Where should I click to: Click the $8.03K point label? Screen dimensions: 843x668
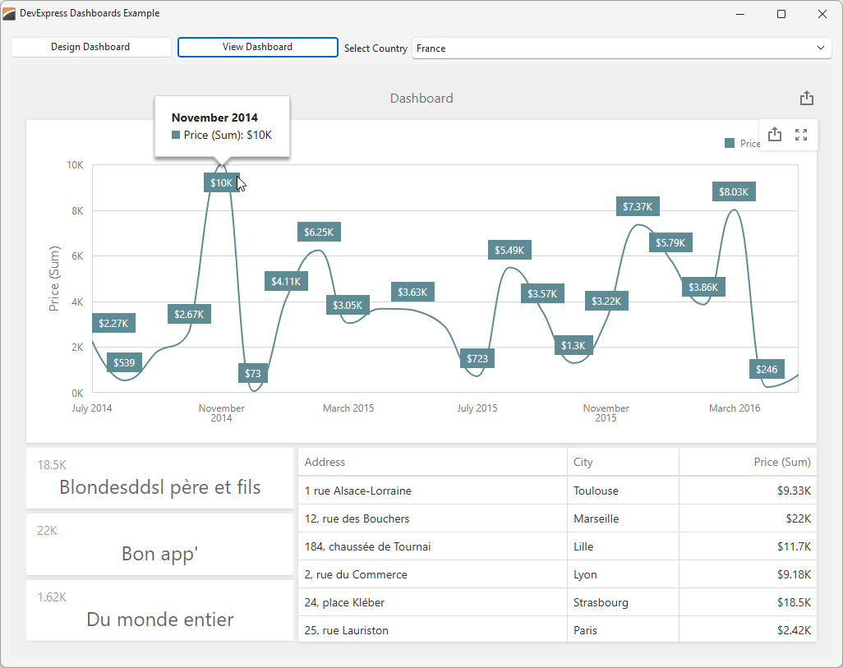pyautogui.click(x=733, y=191)
